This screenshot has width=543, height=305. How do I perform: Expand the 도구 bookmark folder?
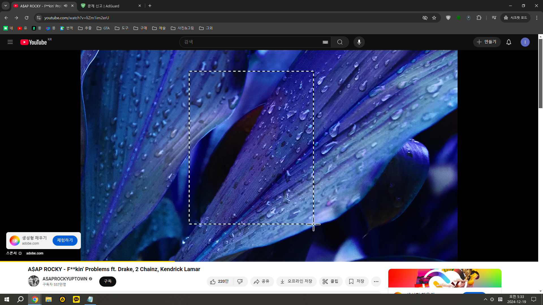click(x=122, y=28)
